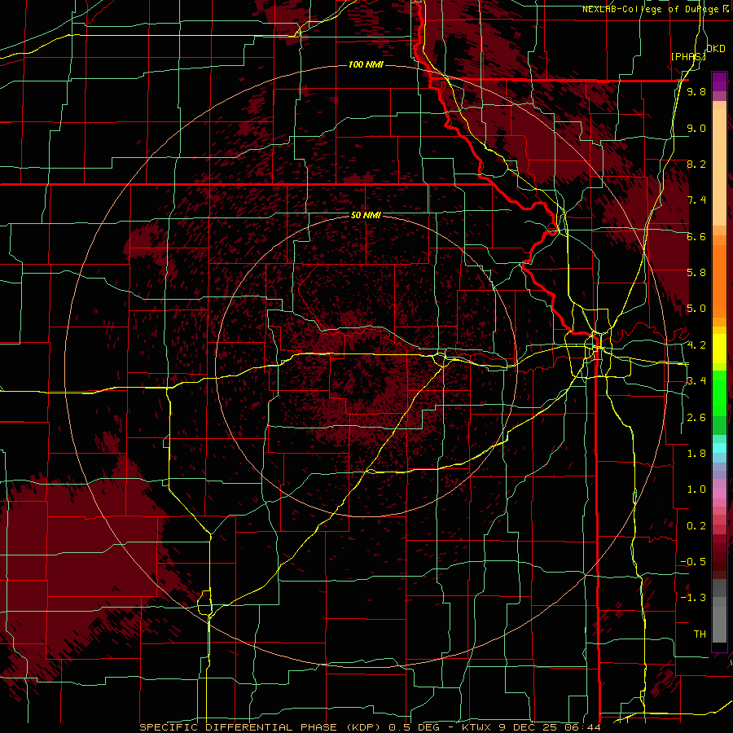The width and height of the screenshot is (733, 733).
Task: Click the 7.4 value on the color scale
Action: (696, 200)
